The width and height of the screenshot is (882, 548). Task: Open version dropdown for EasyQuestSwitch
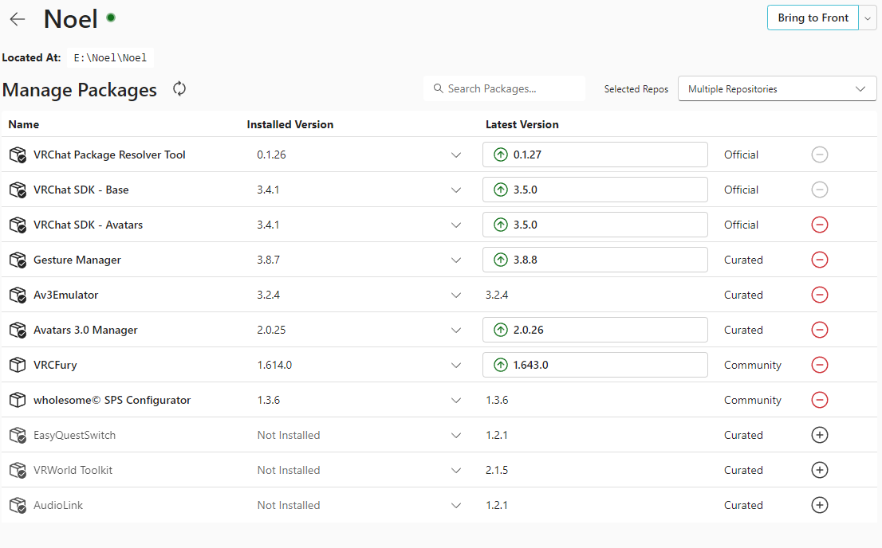tap(456, 436)
